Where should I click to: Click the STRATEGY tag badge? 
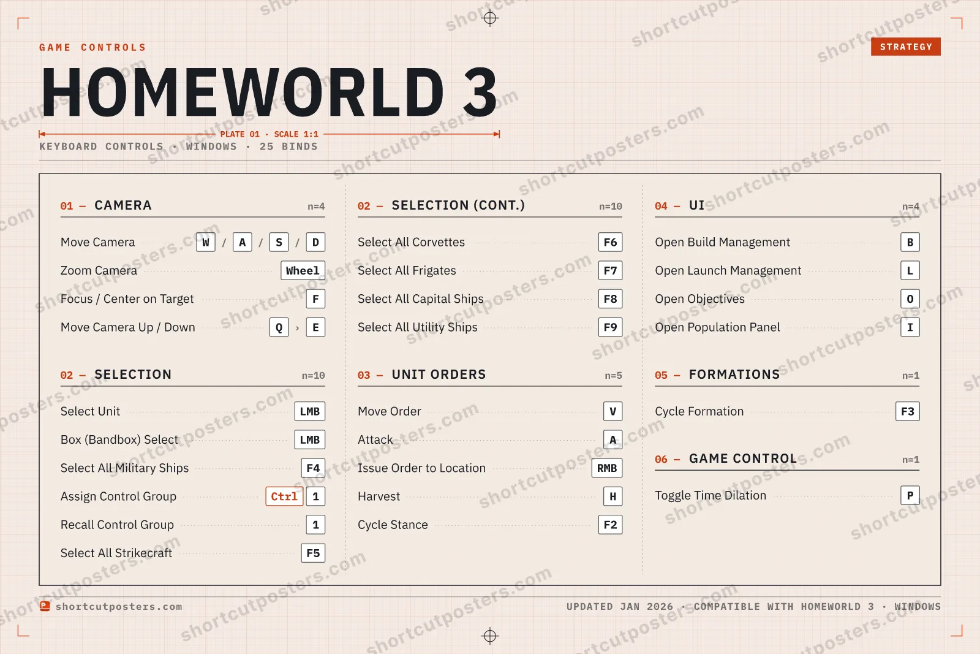tap(905, 47)
